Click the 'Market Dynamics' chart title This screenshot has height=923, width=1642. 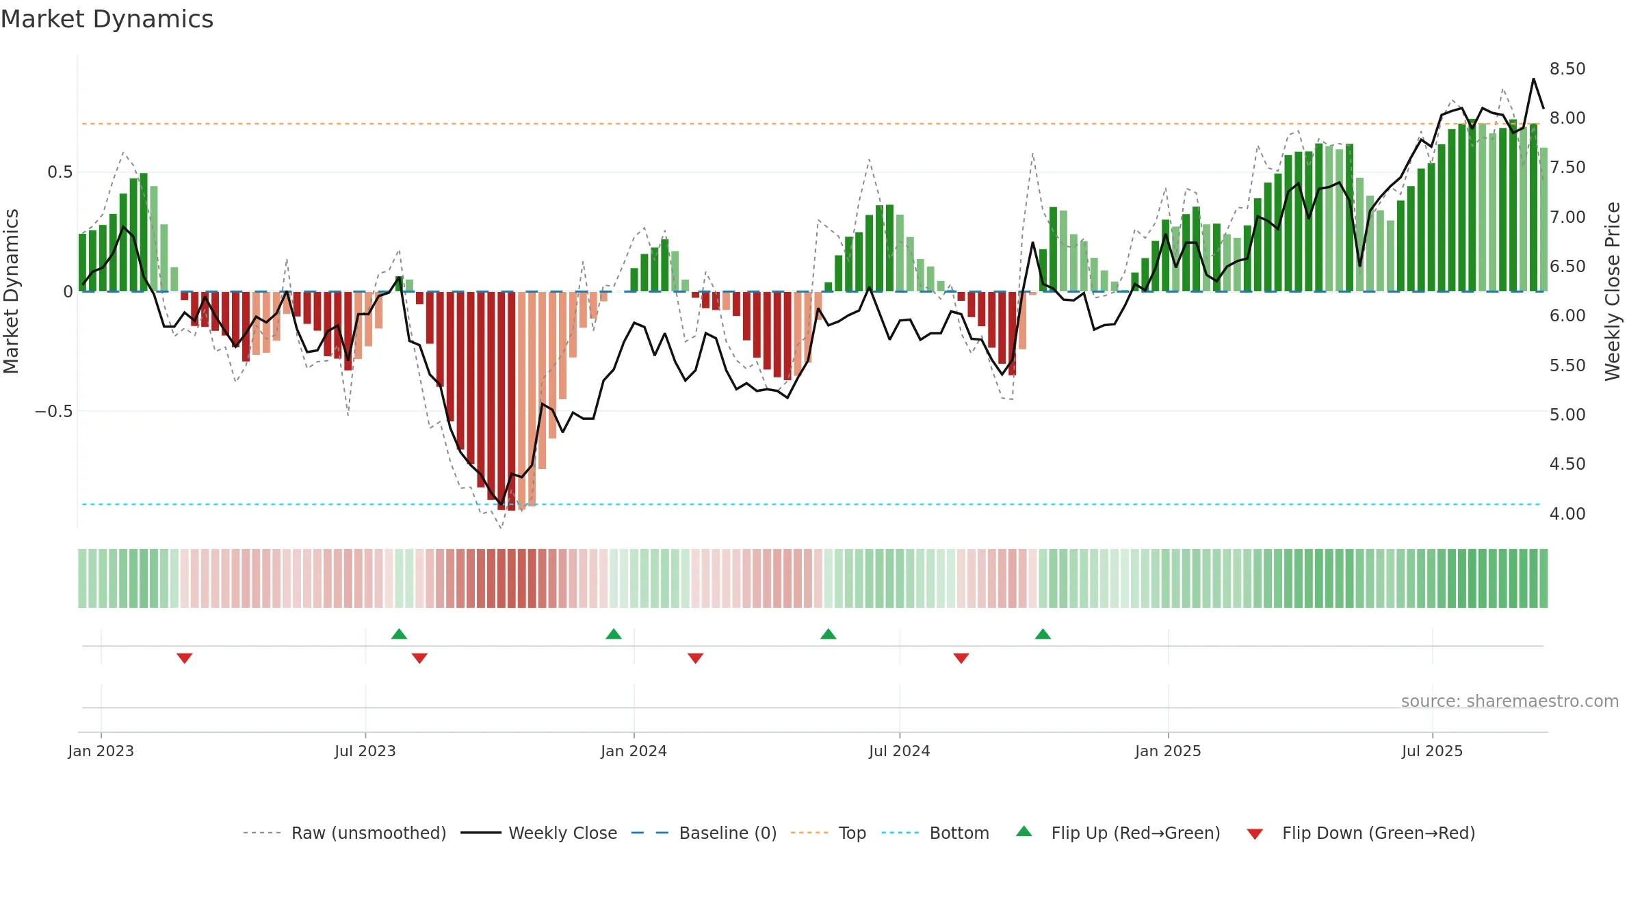(x=107, y=19)
